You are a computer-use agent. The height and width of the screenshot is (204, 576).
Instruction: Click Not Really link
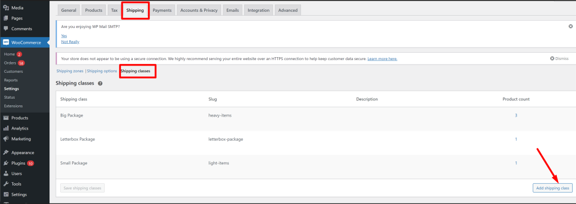tap(70, 41)
